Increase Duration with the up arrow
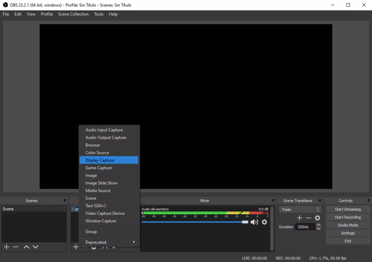This screenshot has width=372, height=262. point(318,225)
